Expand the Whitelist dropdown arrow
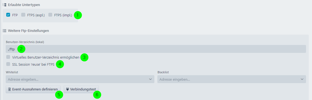 pos(151,79)
